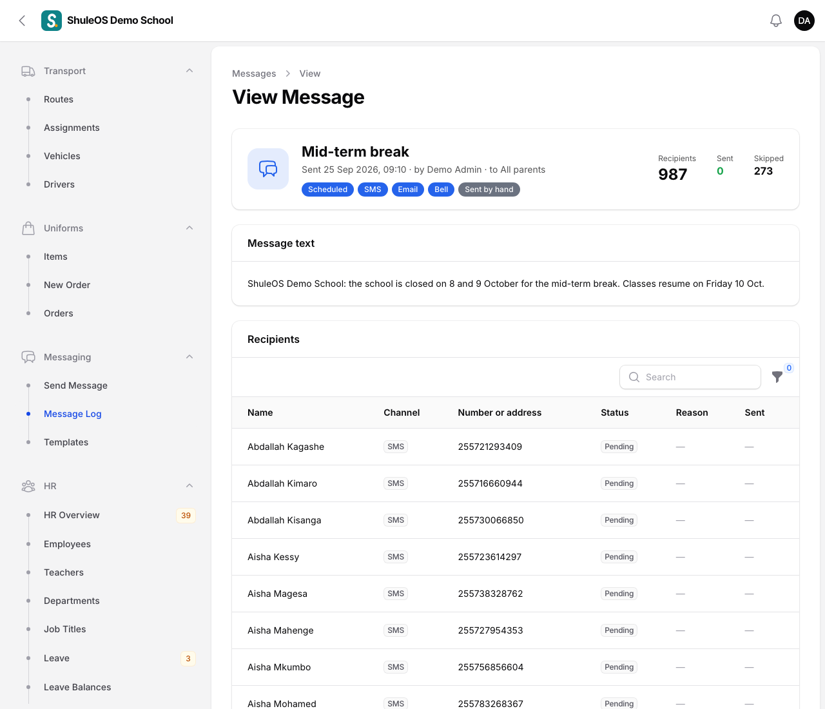Collapse the HR section

pos(189,486)
